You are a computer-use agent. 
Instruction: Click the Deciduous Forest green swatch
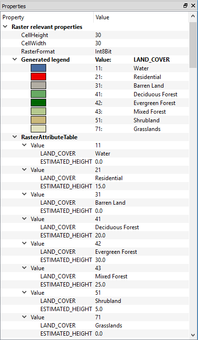pyautogui.click(x=38, y=94)
